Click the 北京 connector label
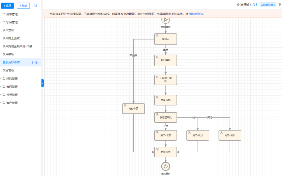This screenshot has height=176, width=282. tap(166, 126)
